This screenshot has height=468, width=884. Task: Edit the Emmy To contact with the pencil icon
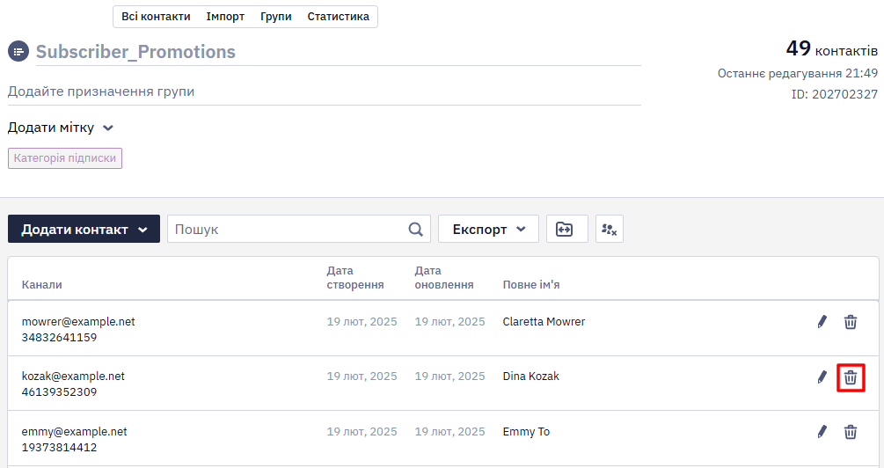point(822,432)
